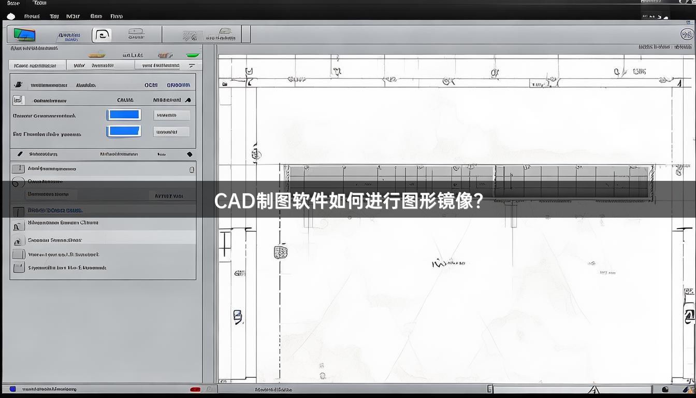Click button beside lower blue swatch
This screenshot has width=696, height=398.
point(171,132)
